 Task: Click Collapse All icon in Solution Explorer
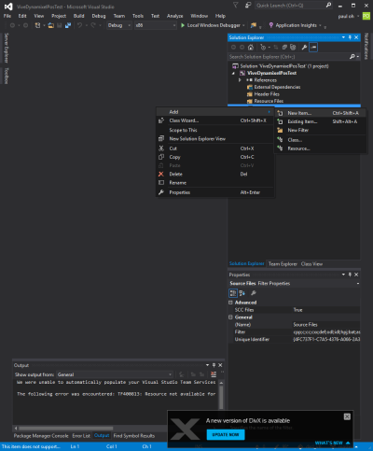coord(284,48)
